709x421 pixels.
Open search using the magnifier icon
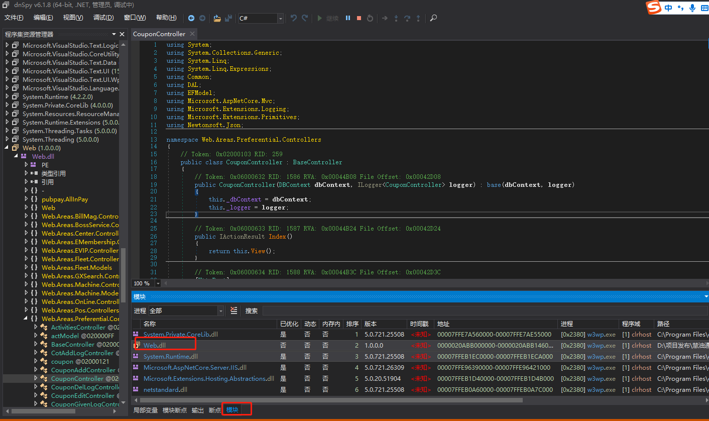tap(433, 18)
